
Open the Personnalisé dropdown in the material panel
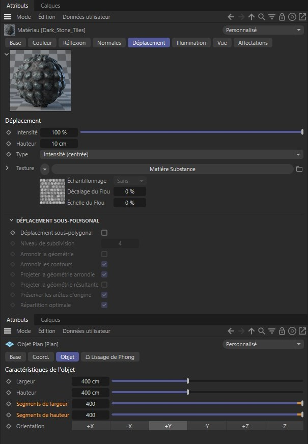coord(263,30)
